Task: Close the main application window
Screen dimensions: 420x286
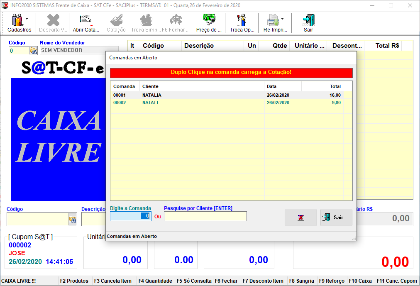Action: pyautogui.click(x=410, y=5)
